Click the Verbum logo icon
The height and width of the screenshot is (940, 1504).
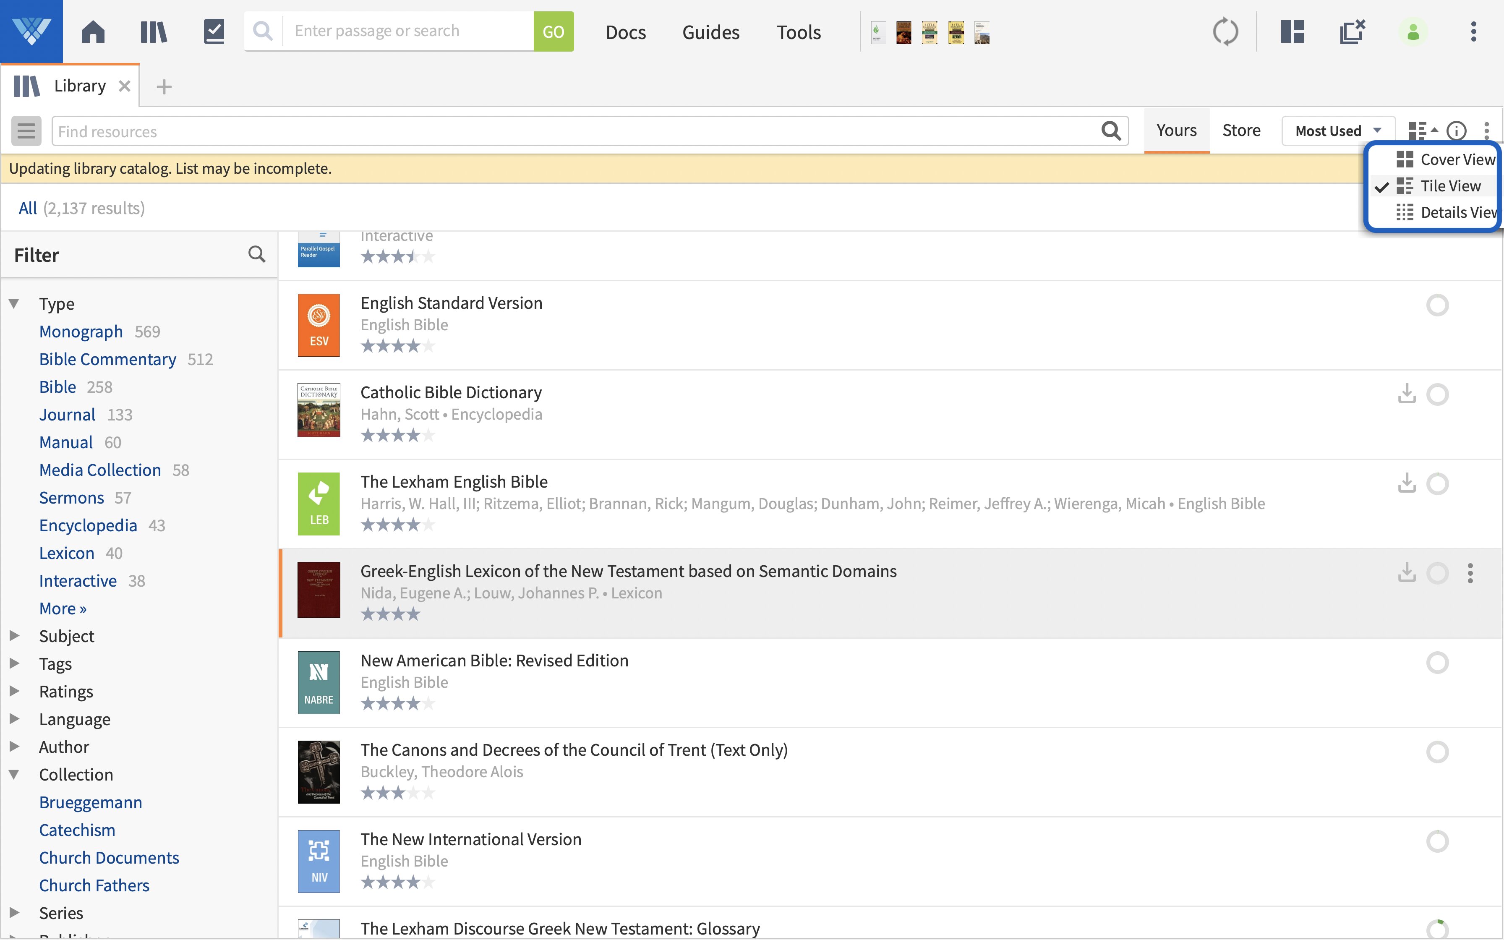pos(31,31)
